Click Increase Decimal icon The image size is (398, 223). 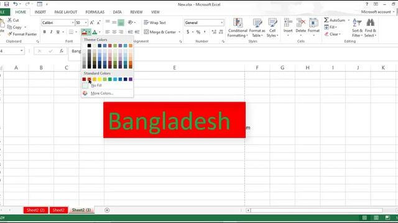pos(214,32)
